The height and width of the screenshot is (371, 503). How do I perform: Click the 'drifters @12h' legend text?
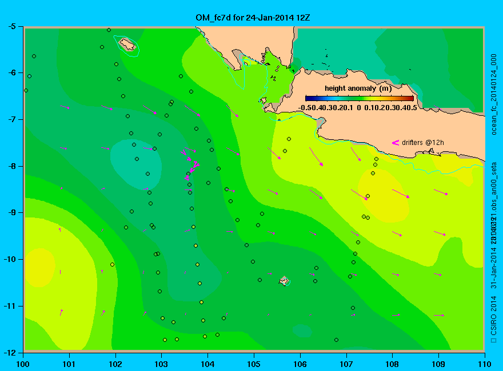(423, 143)
